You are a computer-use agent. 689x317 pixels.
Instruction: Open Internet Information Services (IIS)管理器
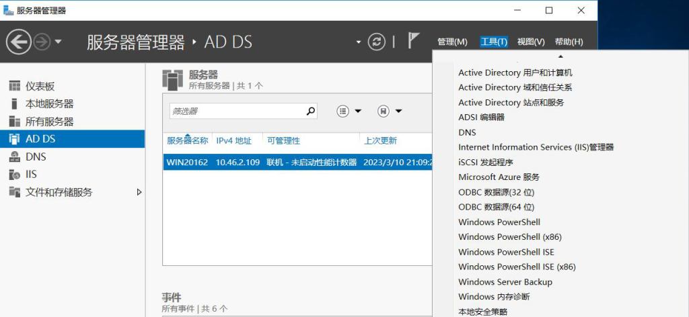click(536, 147)
